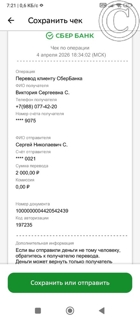
Task: Tap the Android recent apps square button
Action: click(x=38, y=311)
